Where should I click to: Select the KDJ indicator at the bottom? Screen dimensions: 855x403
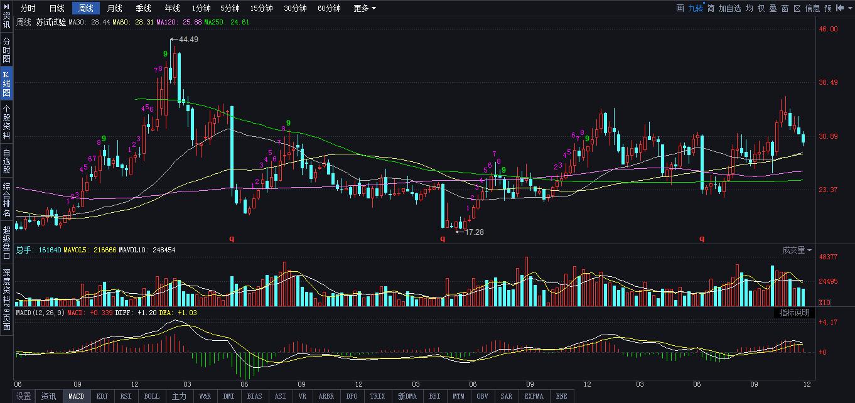click(102, 396)
